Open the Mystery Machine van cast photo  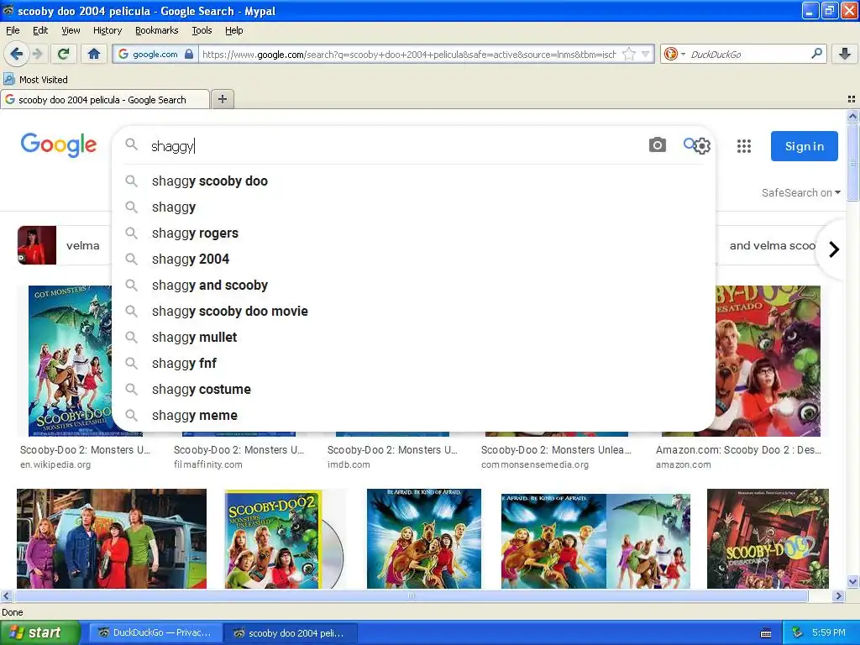coord(112,538)
